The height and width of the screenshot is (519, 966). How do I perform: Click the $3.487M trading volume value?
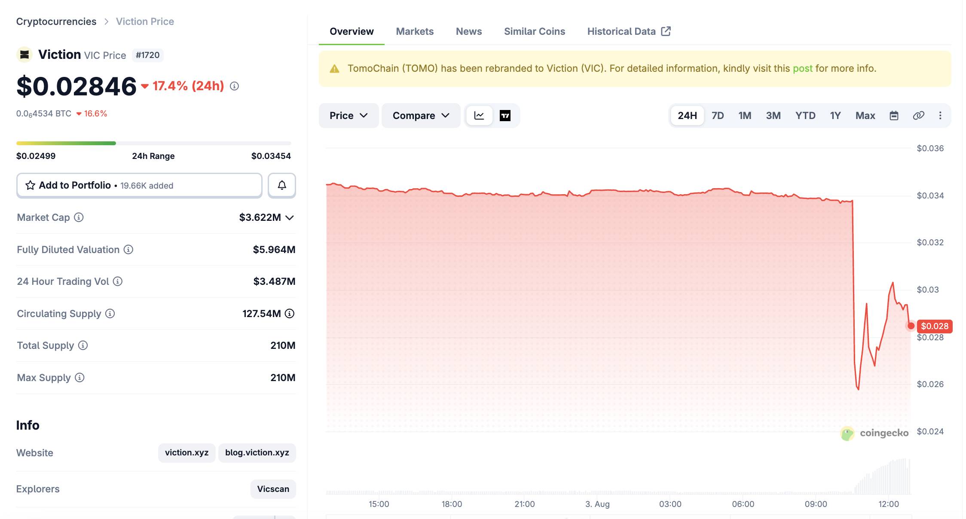point(274,281)
